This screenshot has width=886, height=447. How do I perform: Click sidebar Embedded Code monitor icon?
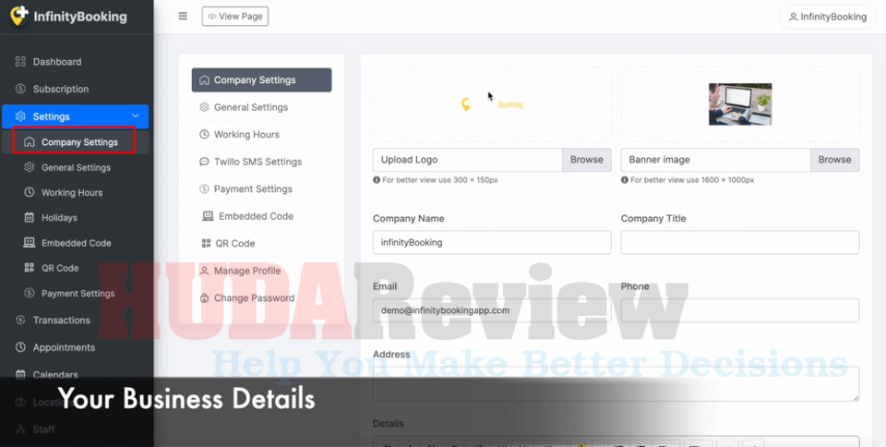(x=29, y=242)
